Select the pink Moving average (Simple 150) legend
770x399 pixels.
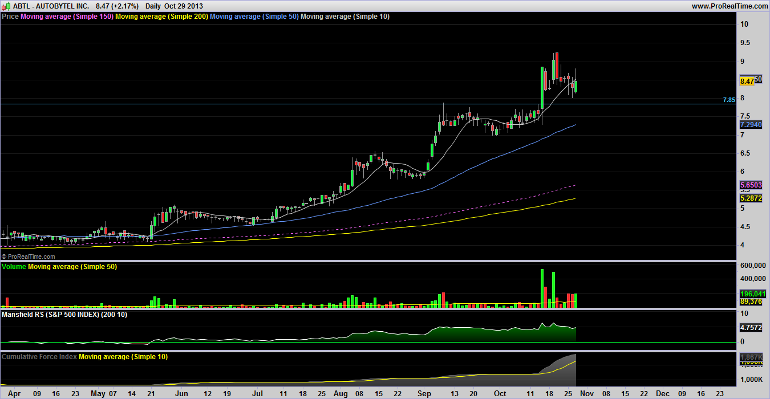67,17
